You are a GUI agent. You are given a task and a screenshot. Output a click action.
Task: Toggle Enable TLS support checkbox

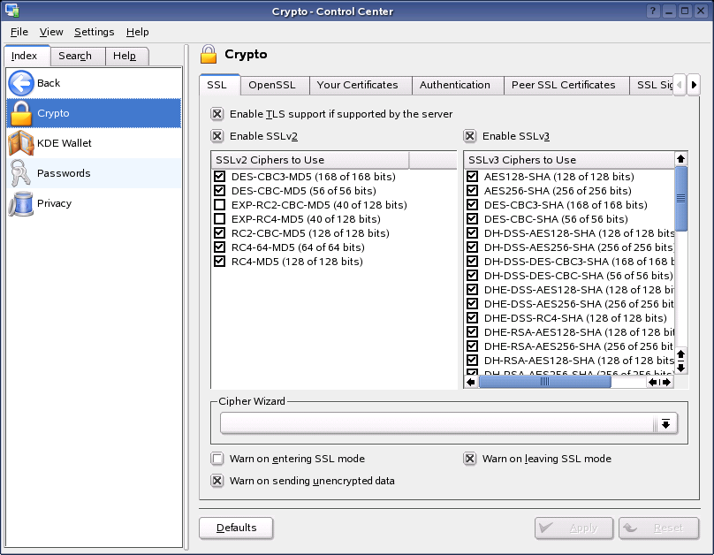[x=217, y=114]
